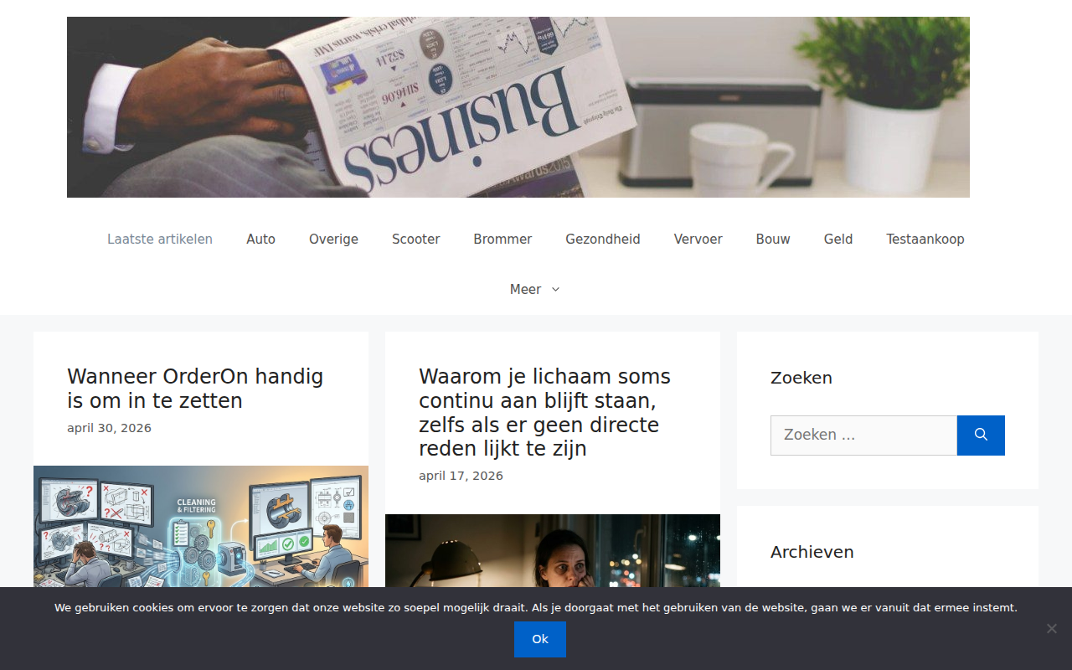Viewport: 1072px width, 670px height.
Task: Visit the Testaankoop menu link
Action: coord(925,240)
